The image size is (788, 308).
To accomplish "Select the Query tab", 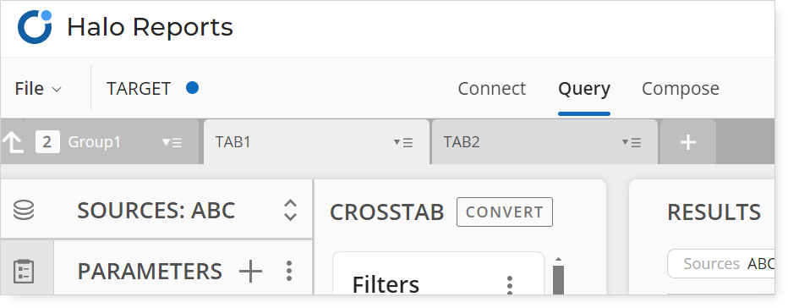I will 584,89.
